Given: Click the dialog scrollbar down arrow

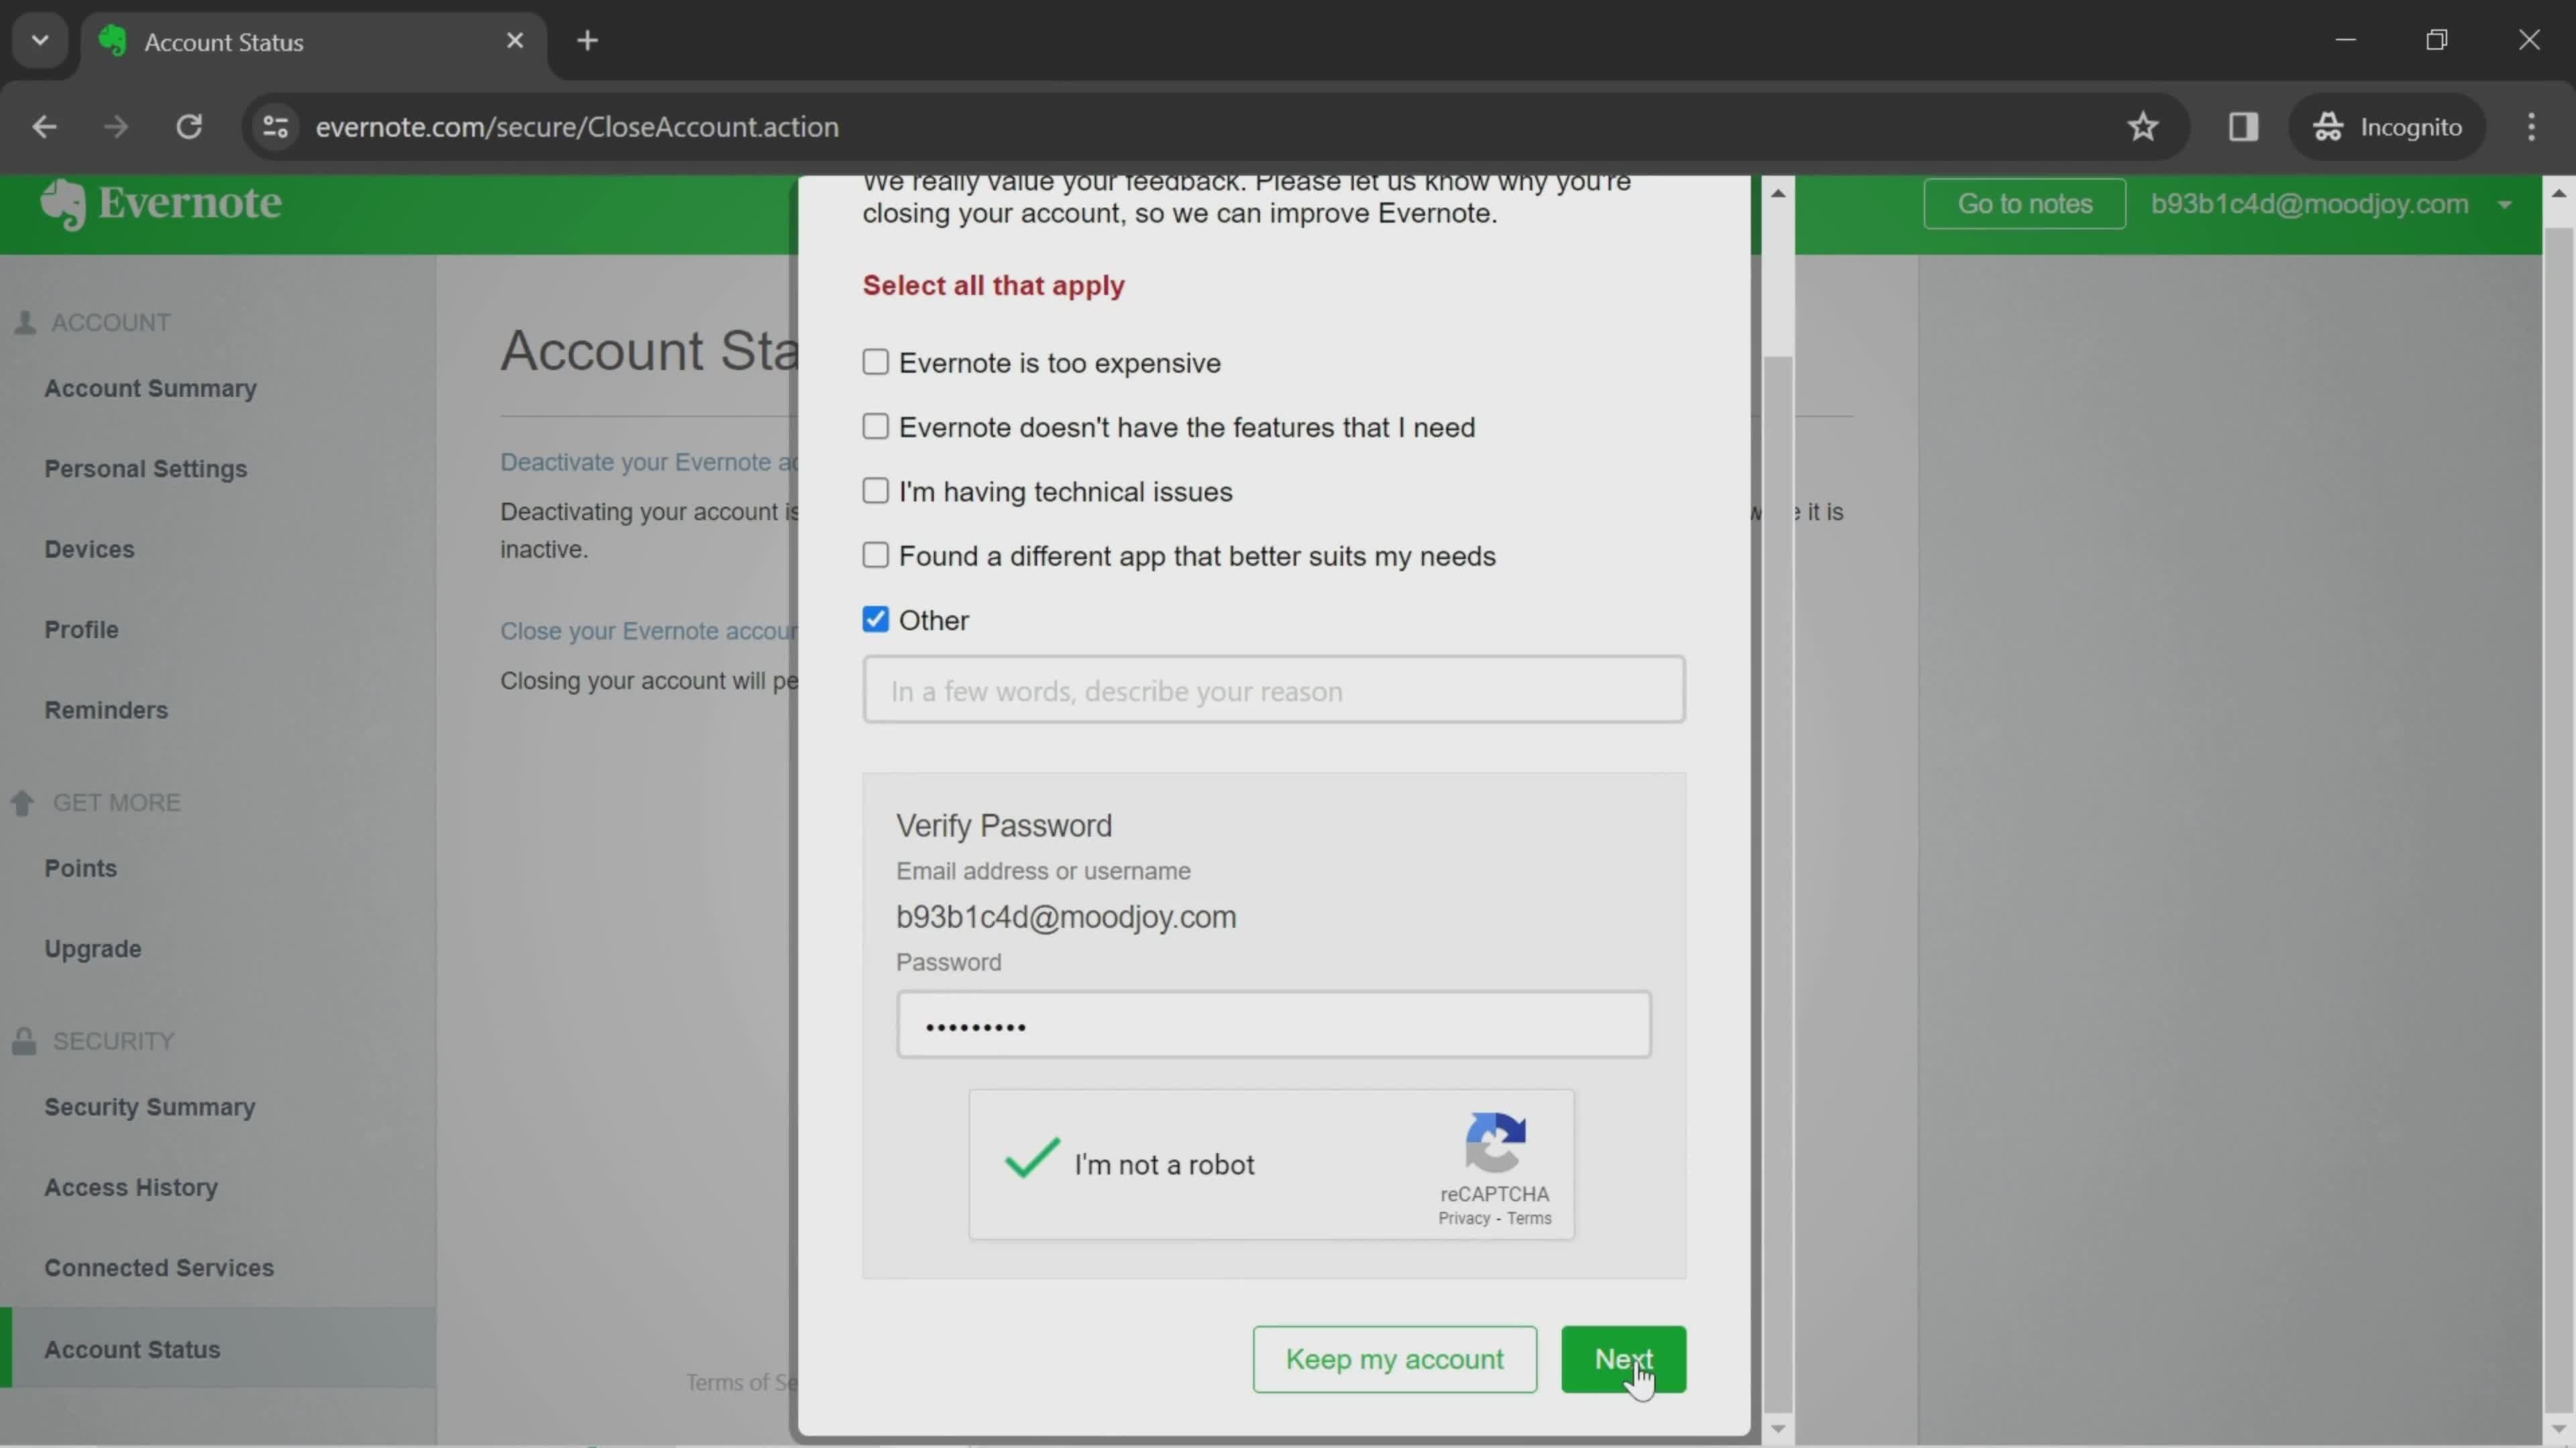Looking at the screenshot, I should (x=1777, y=1429).
